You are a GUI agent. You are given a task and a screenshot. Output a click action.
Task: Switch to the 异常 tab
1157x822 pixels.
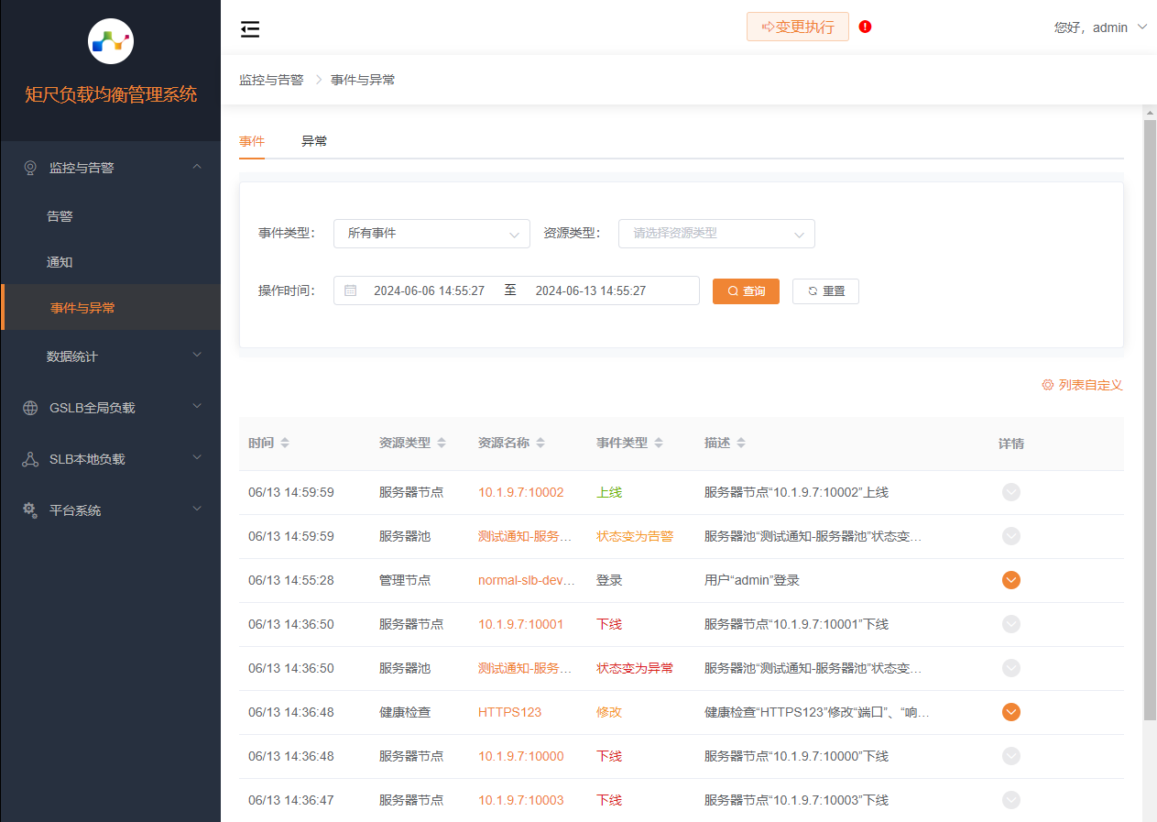click(314, 141)
